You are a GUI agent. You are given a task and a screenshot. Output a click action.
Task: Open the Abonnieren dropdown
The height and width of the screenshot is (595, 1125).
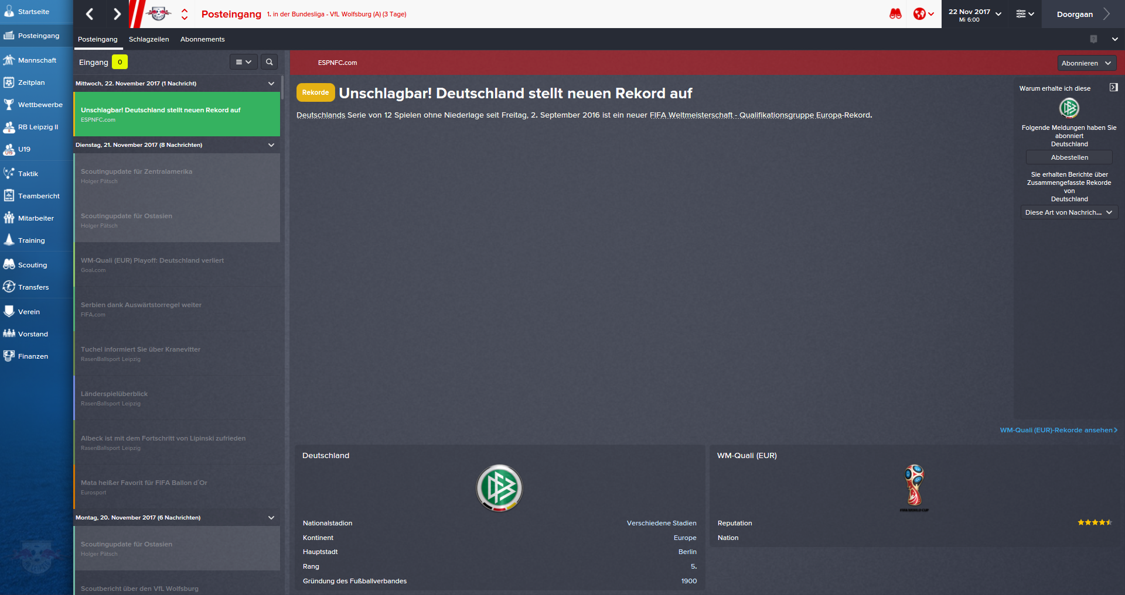(x=1087, y=63)
